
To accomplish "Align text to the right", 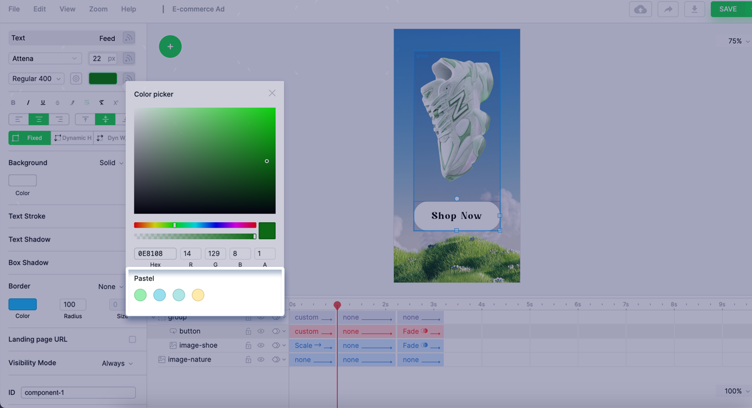I will (x=59, y=119).
